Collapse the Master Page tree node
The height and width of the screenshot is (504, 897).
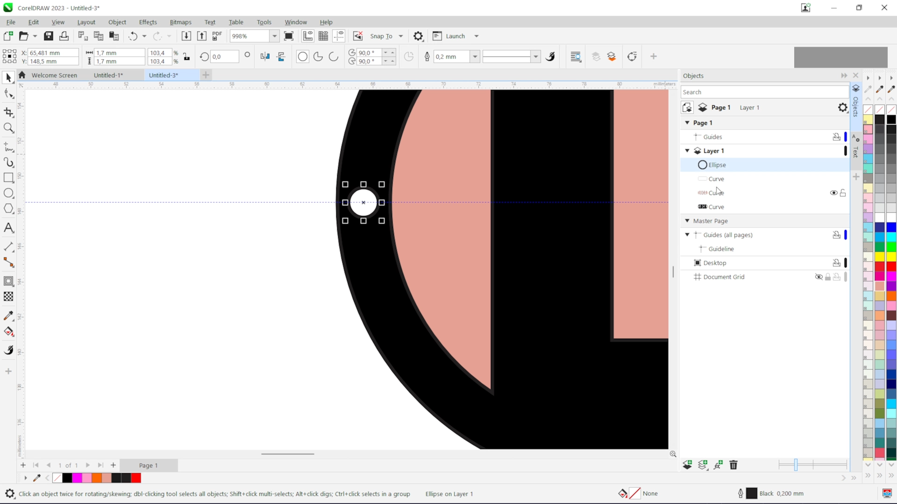point(687,221)
